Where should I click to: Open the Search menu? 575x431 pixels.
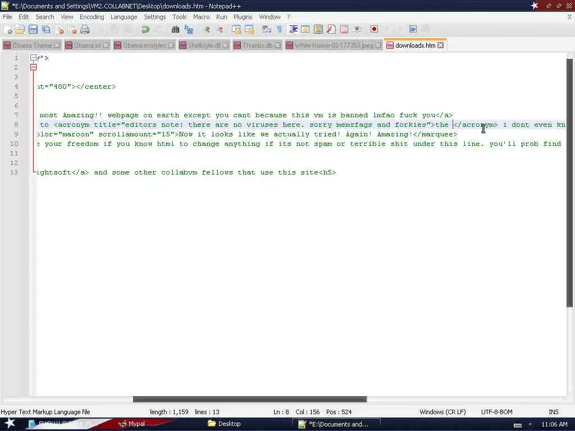click(45, 17)
